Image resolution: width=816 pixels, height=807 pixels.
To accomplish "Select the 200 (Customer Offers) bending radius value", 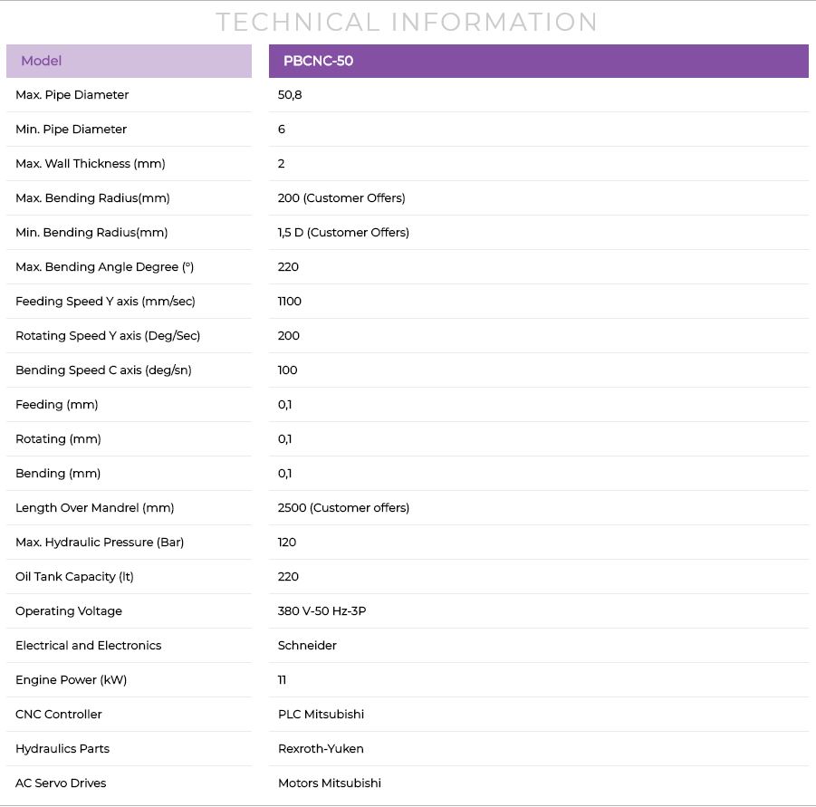I will point(341,197).
